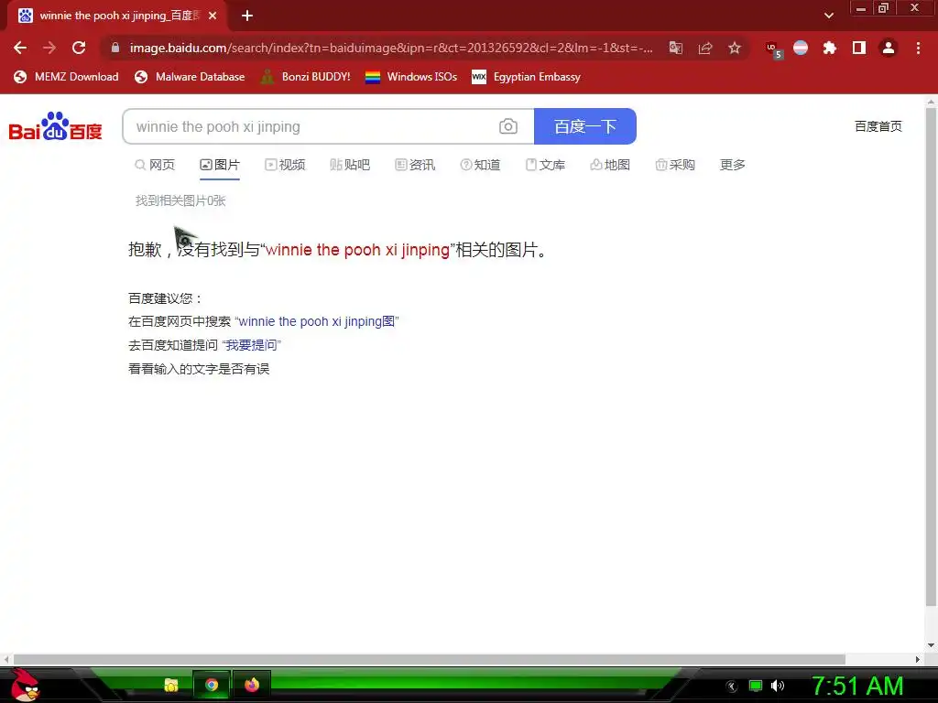Image resolution: width=938 pixels, height=703 pixels.
Task: Open Windows ISOs bookmark
Action: 411,77
